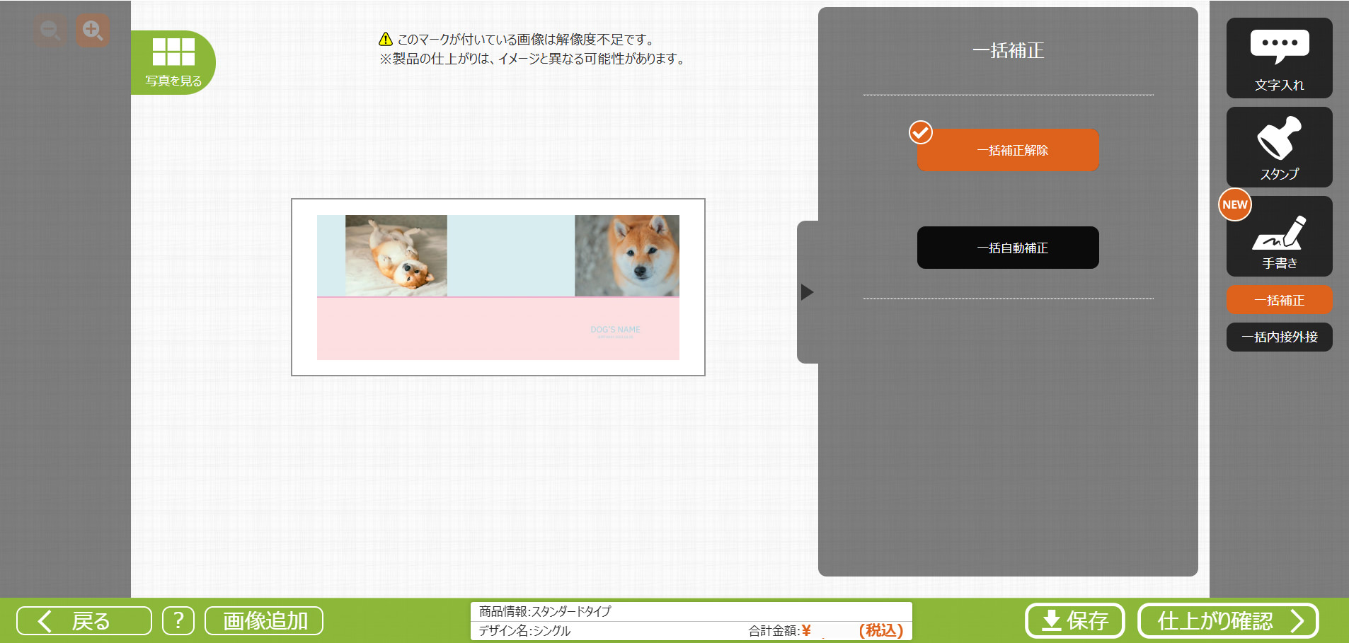The height and width of the screenshot is (643, 1349).
Task: Select the 手書き handwriting tool
Action: click(x=1279, y=236)
